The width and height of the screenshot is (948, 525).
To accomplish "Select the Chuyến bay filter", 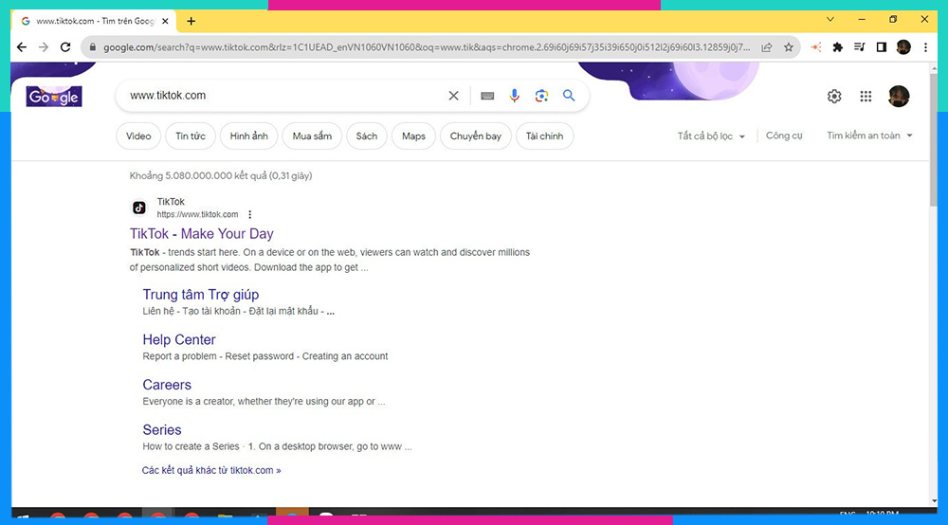I will [475, 136].
